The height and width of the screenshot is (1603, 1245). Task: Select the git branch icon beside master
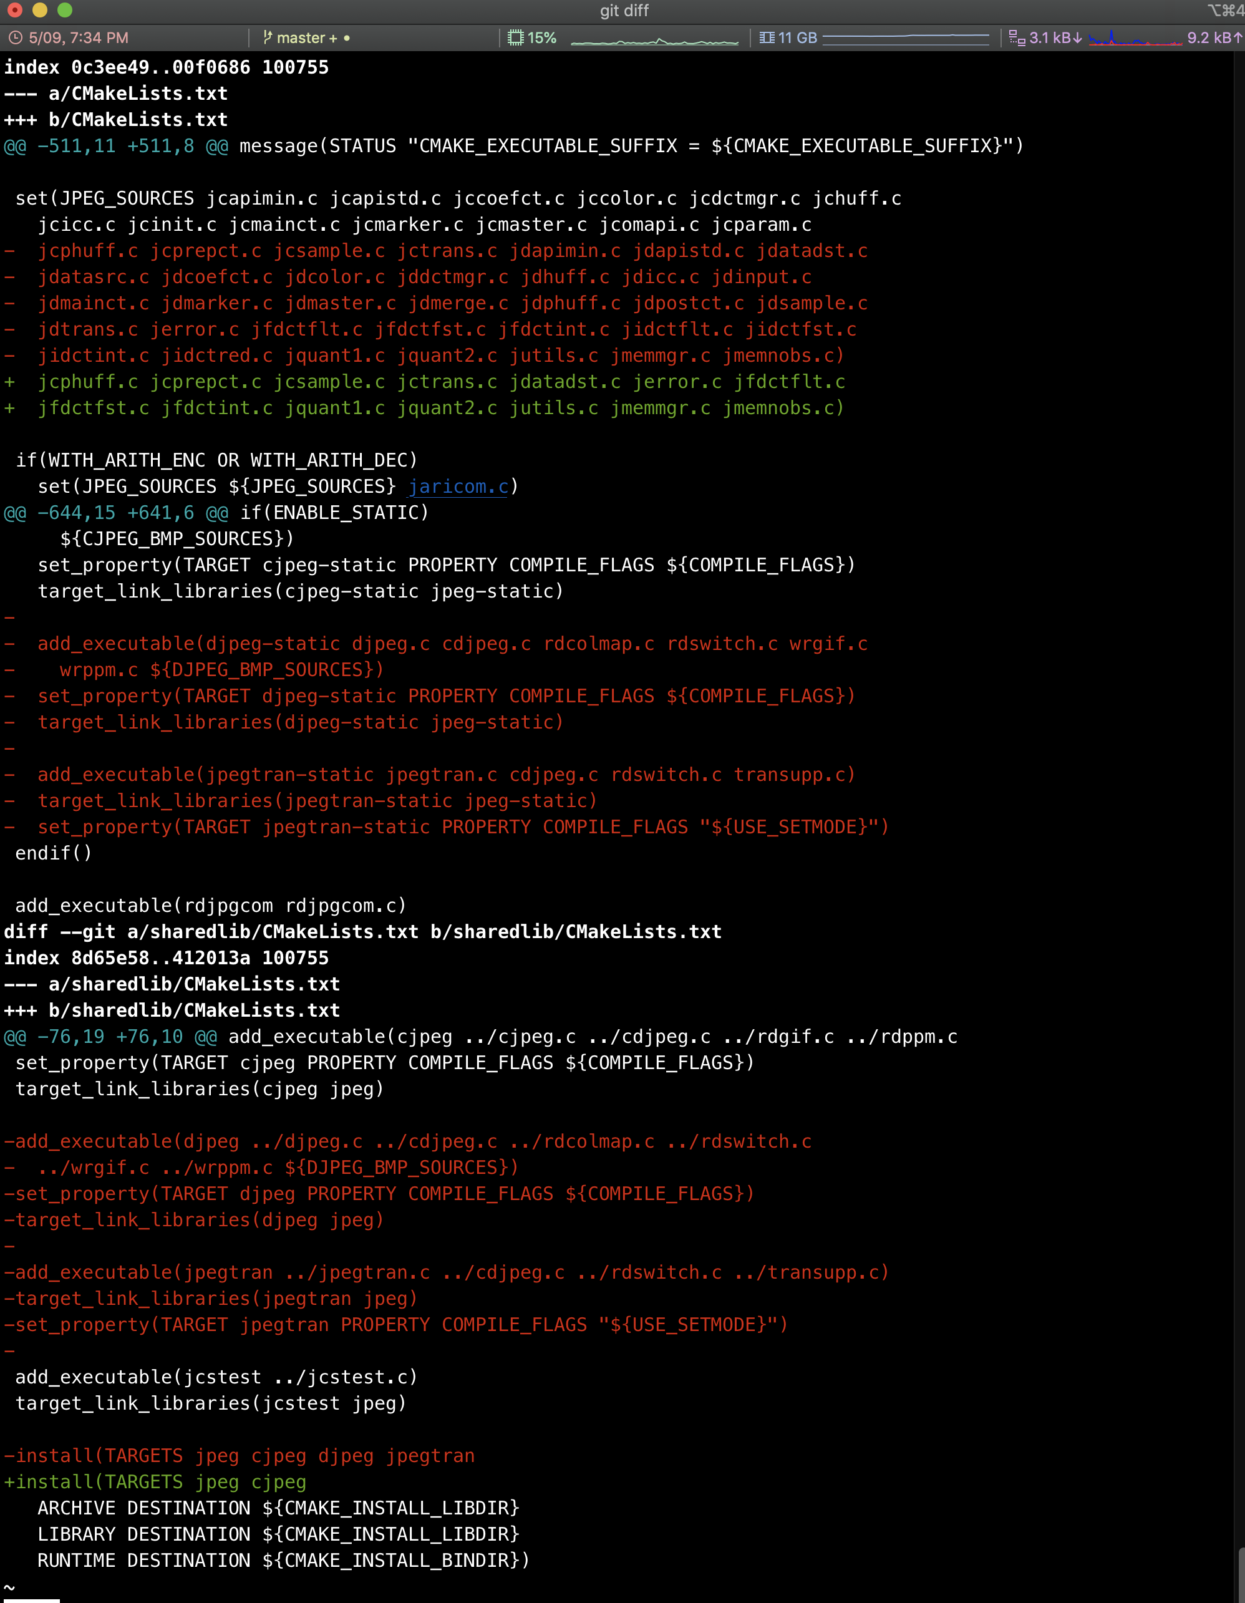tap(269, 37)
